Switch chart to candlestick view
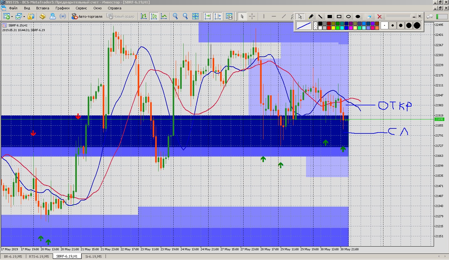This screenshot has height=260, width=449. click(154, 16)
